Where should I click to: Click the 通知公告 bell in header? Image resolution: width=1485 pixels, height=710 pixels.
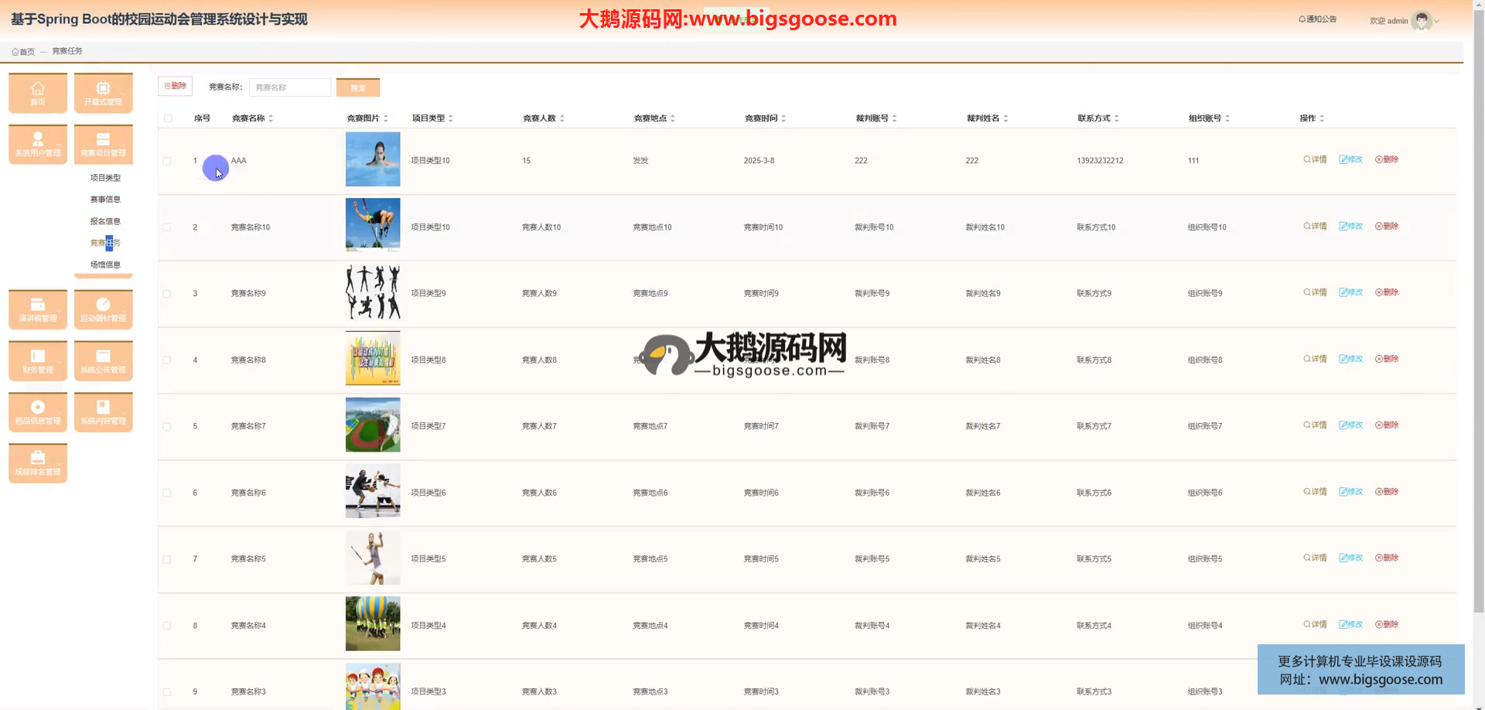click(1317, 19)
